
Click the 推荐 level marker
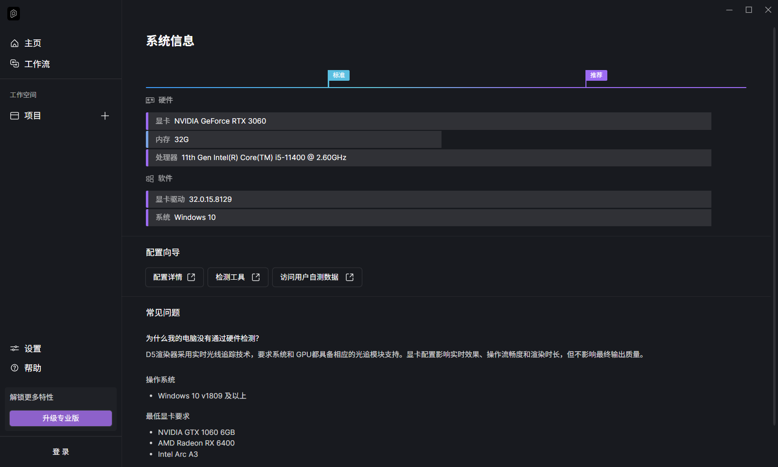tap(596, 75)
